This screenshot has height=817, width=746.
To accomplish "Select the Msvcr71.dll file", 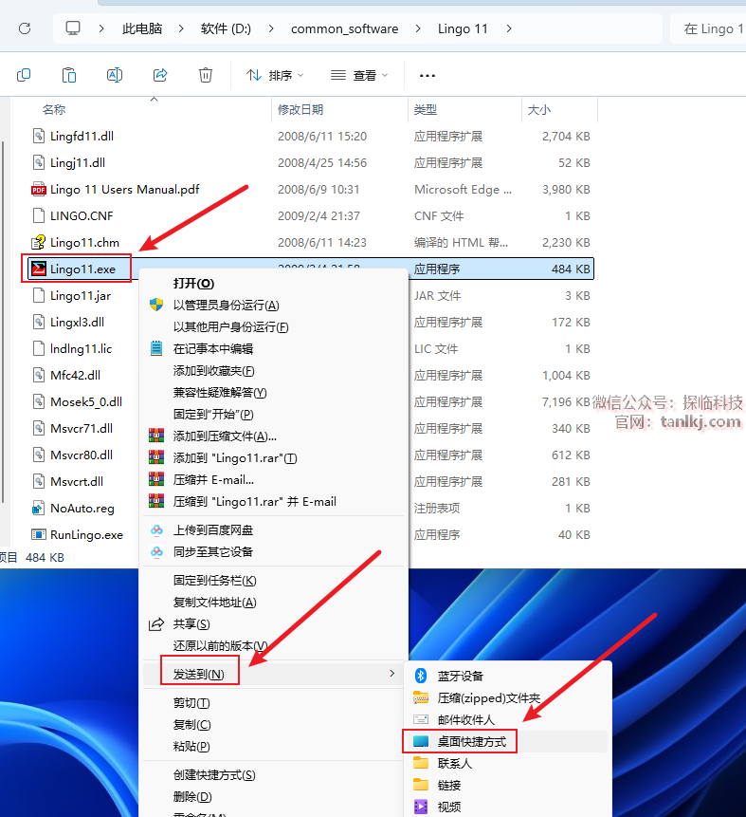I will pyautogui.click(x=82, y=428).
